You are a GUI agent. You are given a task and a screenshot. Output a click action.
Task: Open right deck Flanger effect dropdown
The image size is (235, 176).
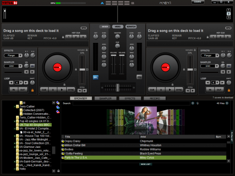pos(217,56)
